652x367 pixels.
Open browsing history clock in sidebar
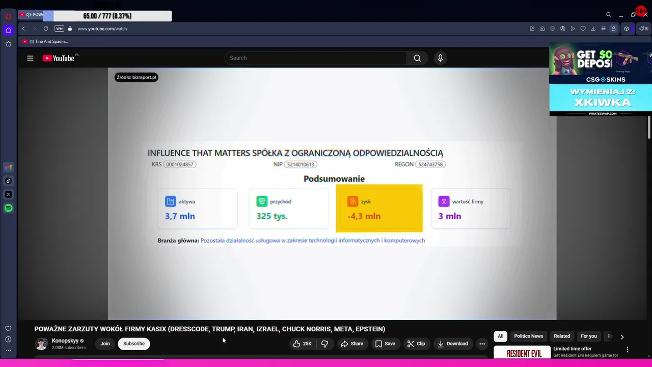coord(8,339)
